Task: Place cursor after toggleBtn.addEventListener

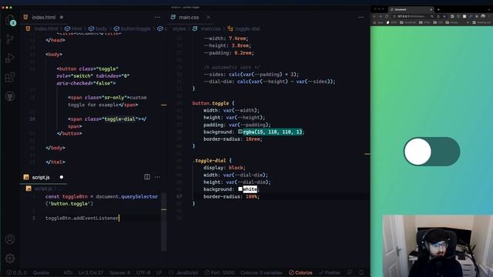Action: pos(119,218)
